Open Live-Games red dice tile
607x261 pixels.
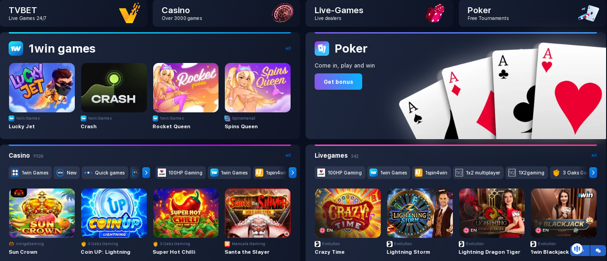pyautogui.click(x=379, y=13)
